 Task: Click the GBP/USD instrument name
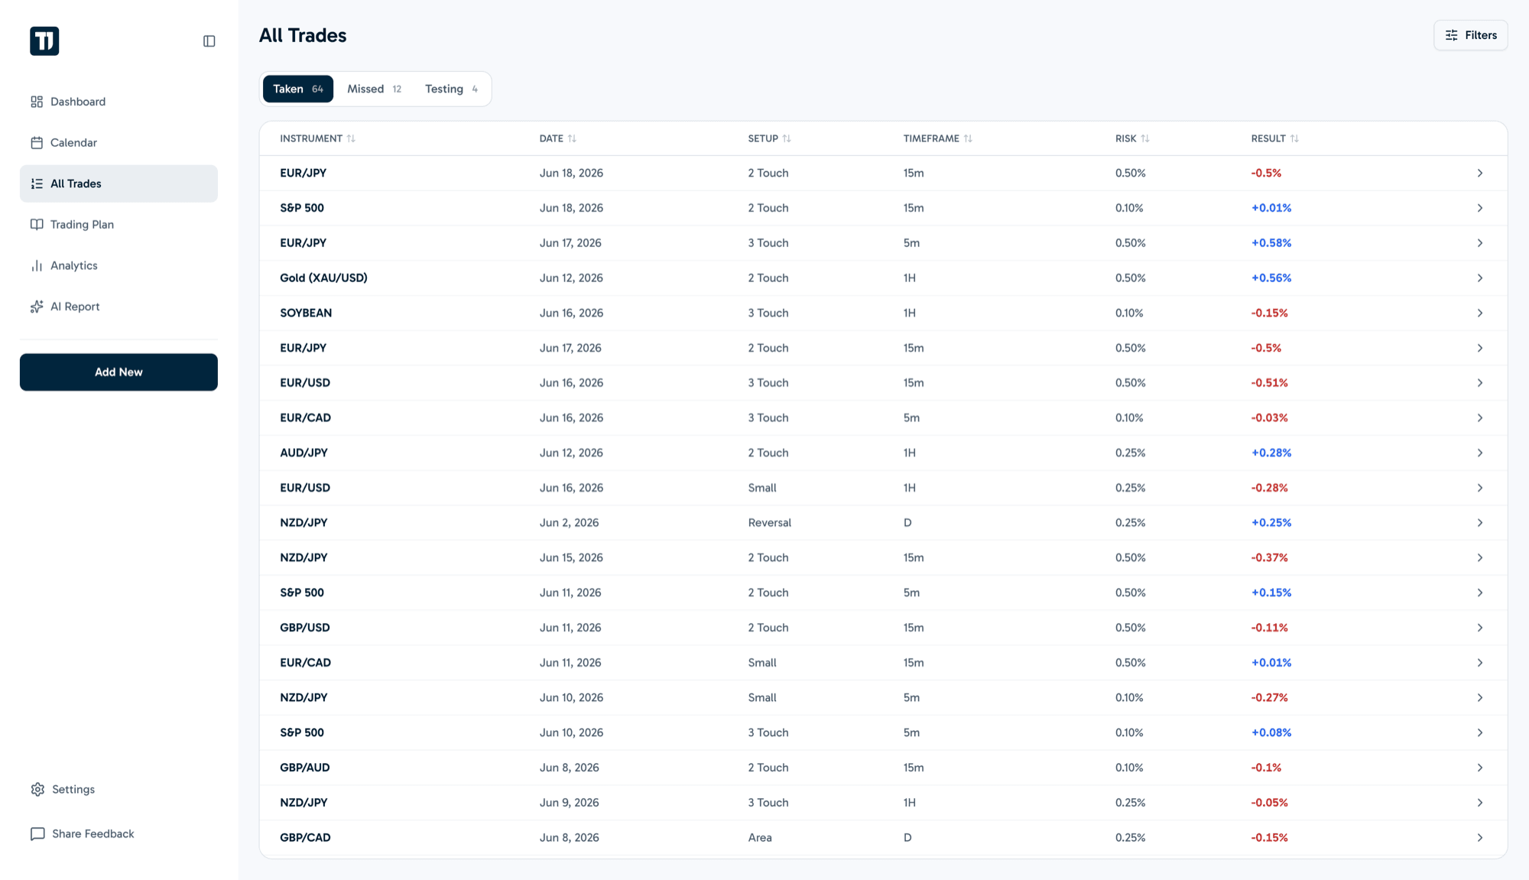pyautogui.click(x=305, y=628)
